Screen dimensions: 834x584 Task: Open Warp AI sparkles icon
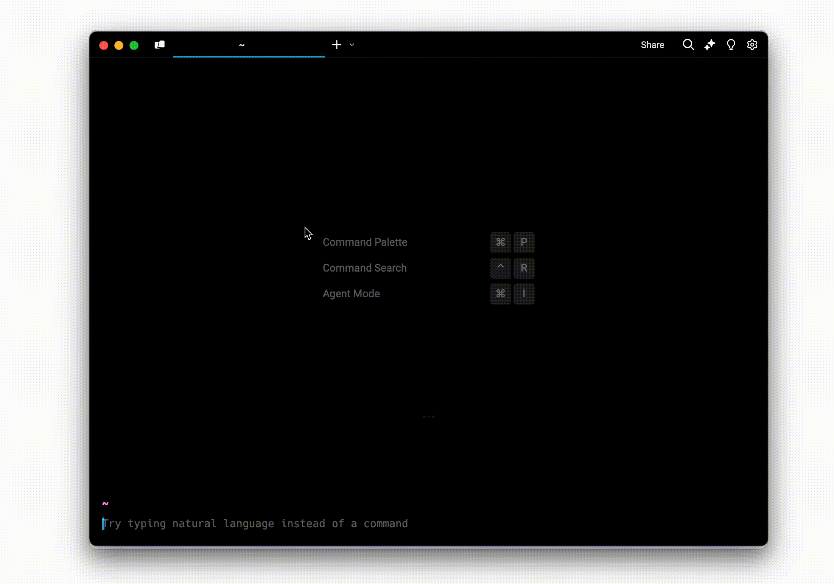[x=710, y=45]
